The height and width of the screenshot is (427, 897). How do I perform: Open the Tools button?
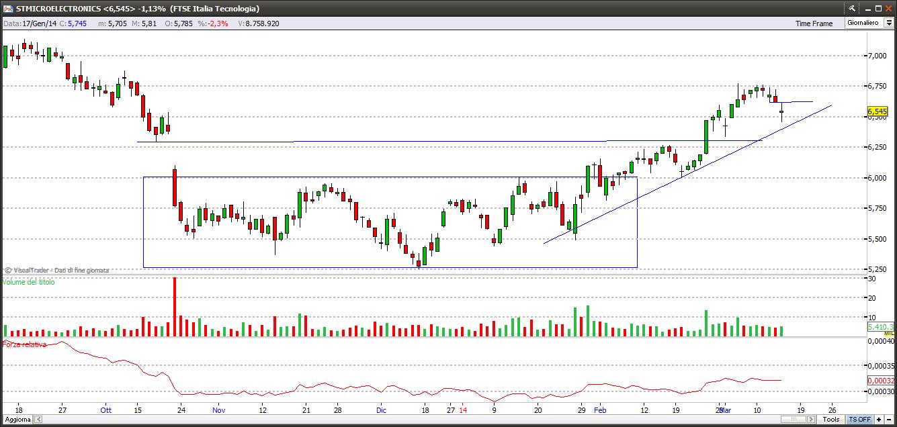tap(831, 420)
